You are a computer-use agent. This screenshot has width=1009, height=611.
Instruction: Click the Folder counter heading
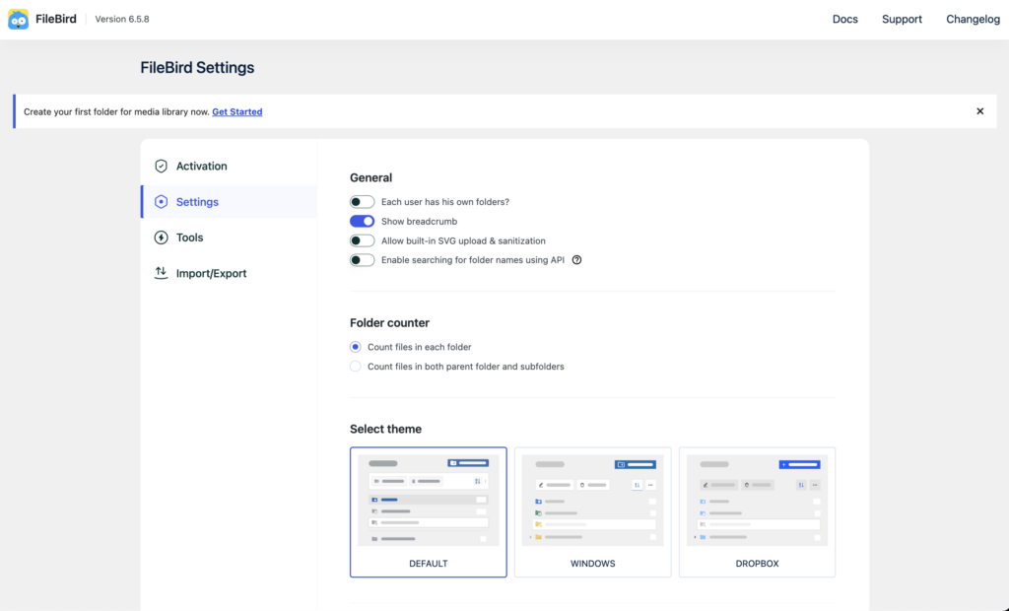click(x=389, y=322)
